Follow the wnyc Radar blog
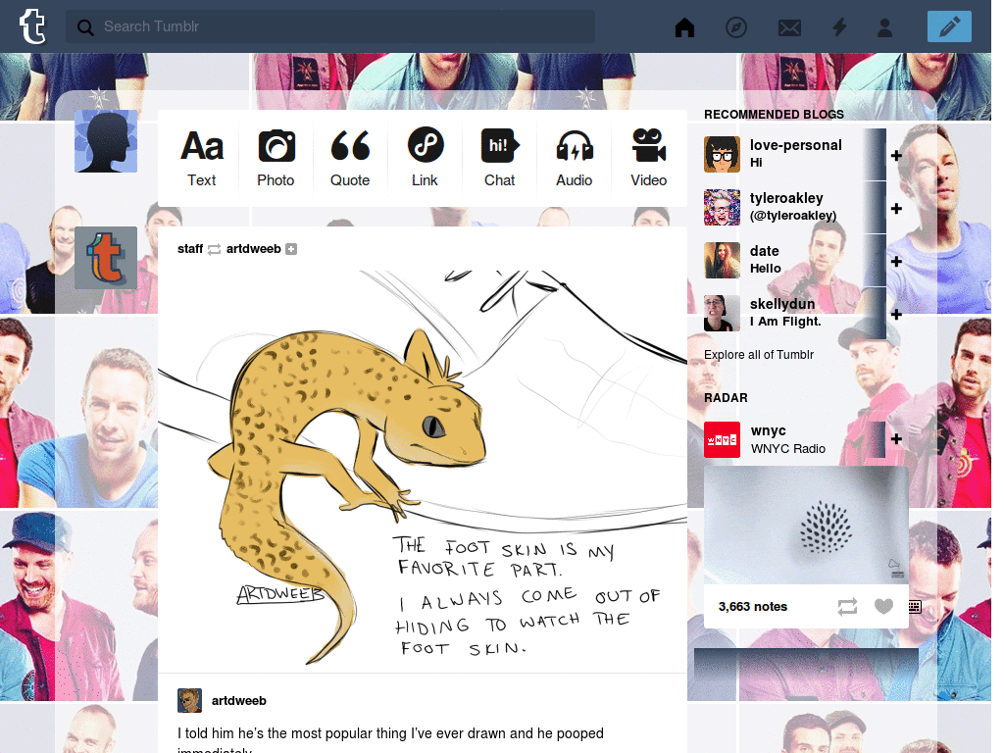 [896, 438]
